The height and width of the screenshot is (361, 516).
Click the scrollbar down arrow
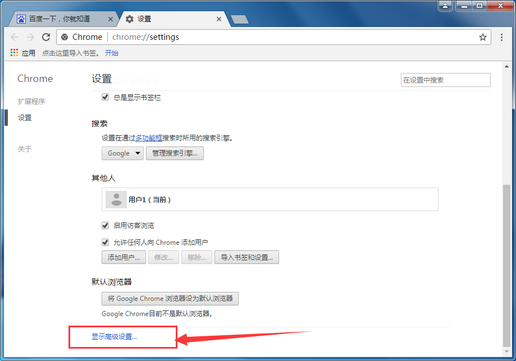507,352
